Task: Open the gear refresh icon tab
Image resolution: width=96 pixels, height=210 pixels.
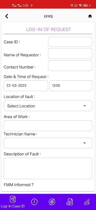Action: 52,202
